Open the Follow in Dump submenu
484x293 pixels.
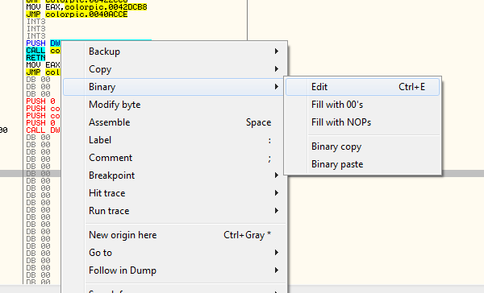(174, 270)
